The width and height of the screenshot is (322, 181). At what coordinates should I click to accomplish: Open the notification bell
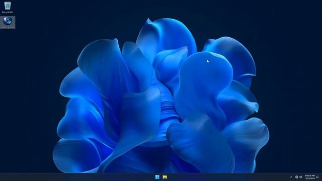[x=317, y=177]
